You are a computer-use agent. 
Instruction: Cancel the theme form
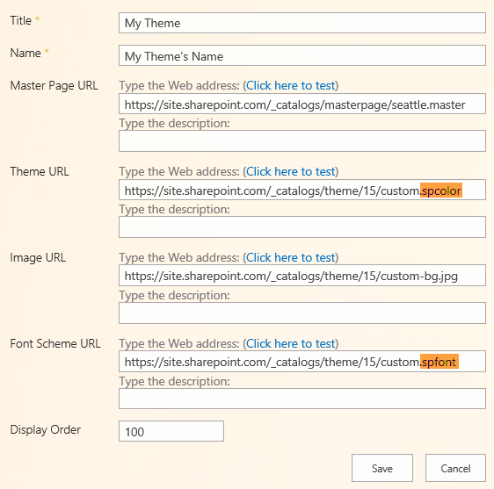(x=455, y=468)
